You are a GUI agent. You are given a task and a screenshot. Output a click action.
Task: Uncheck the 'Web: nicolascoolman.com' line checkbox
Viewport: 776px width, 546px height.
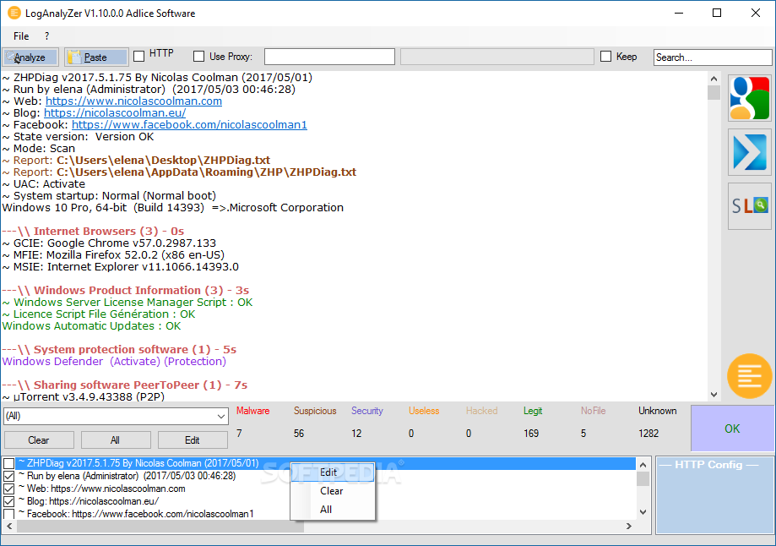tap(9, 489)
